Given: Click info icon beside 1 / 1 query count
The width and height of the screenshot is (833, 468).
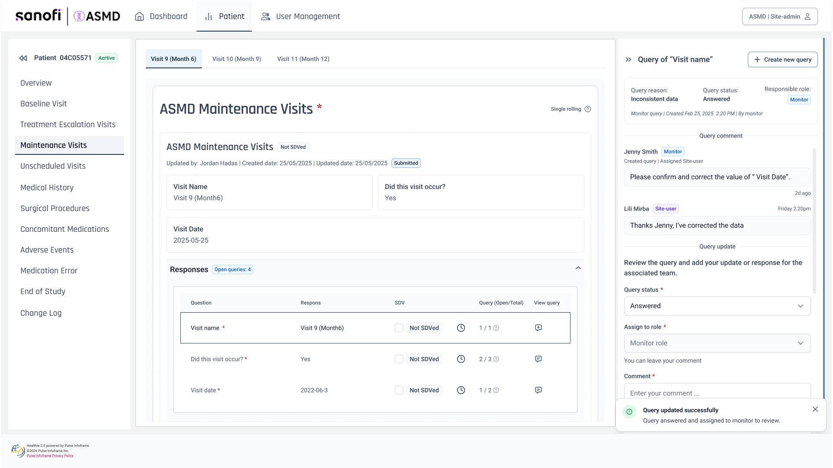Looking at the screenshot, I should click(496, 328).
